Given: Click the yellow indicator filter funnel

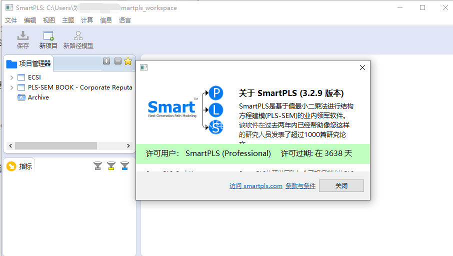Looking at the screenshot, I should [111, 166].
